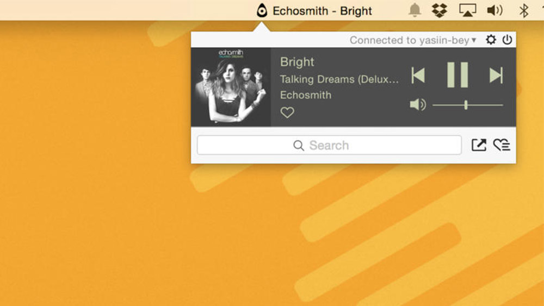
Task: Focus the Search field
Action: pyautogui.click(x=329, y=145)
